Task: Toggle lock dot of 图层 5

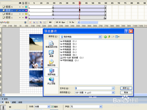Action: (x=23, y=7)
